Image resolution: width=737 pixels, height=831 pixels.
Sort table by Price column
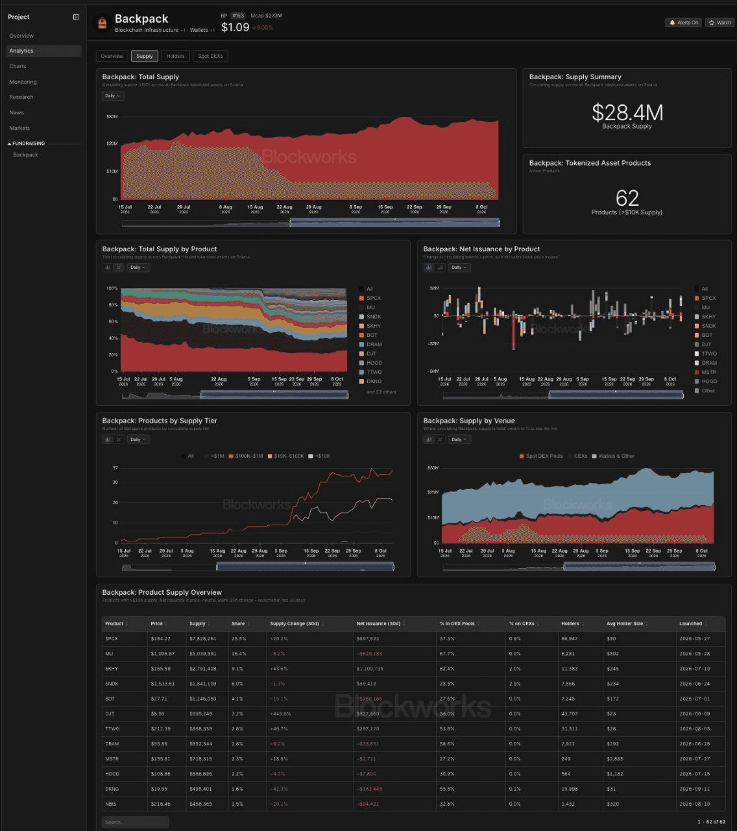coord(158,624)
